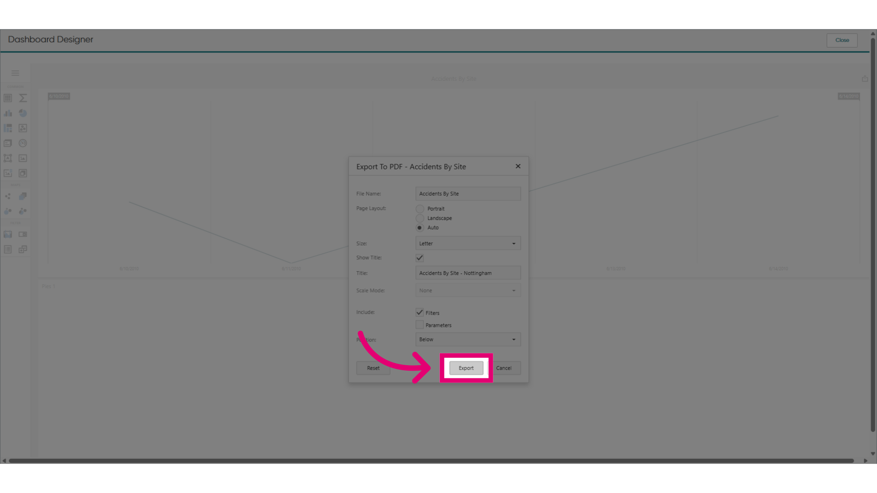
Task: Click the scroll-down arrow of the vertical scrollbar
Action: tap(873, 454)
